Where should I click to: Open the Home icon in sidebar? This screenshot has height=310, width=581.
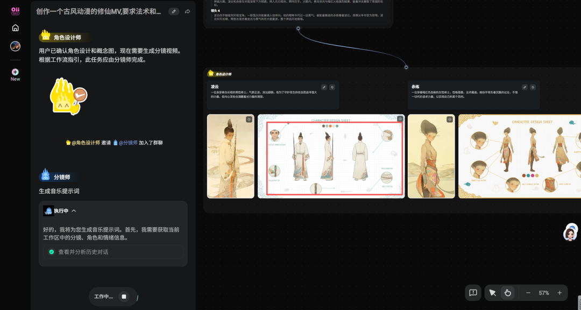15,28
